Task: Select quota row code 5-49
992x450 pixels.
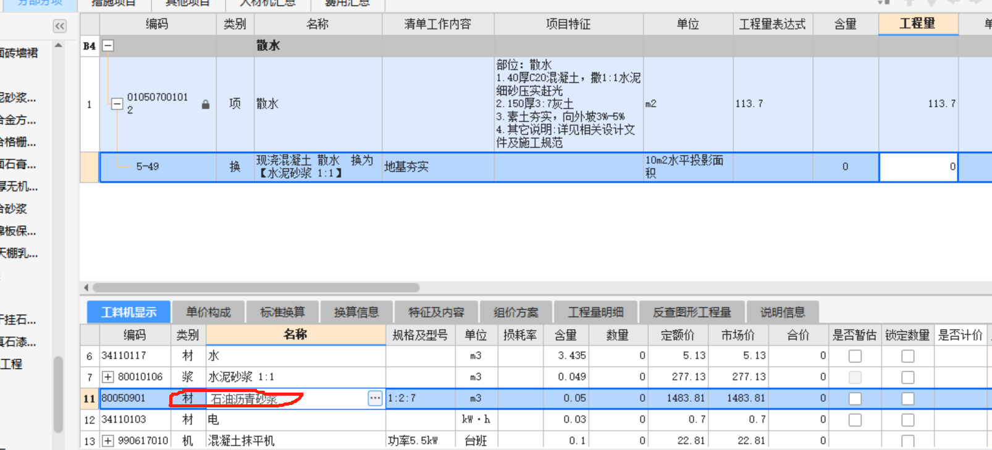Action: pos(148,167)
